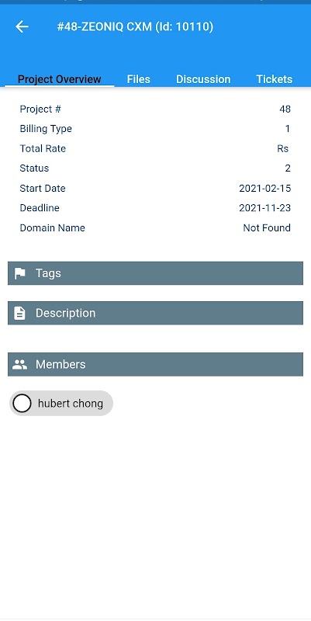Click the document icon beside Description
This screenshot has width=311, height=621.
click(x=19, y=314)
